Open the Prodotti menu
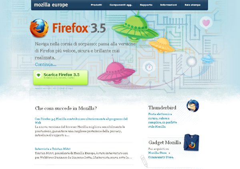The height and width of the screenshot is (169, 240). [x=96, y=5]
